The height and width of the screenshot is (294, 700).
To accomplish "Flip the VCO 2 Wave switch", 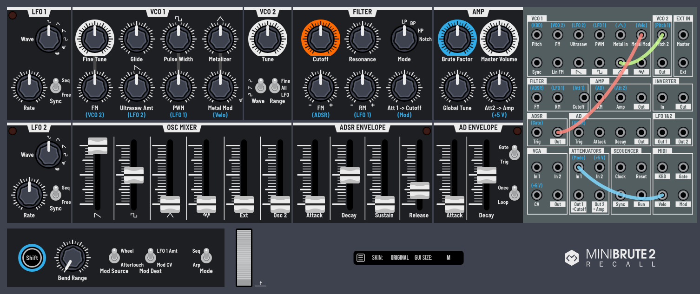I will point(261,86).
